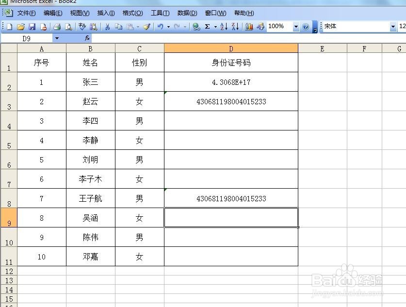Sort ascending A to Z

pos(224,27)
